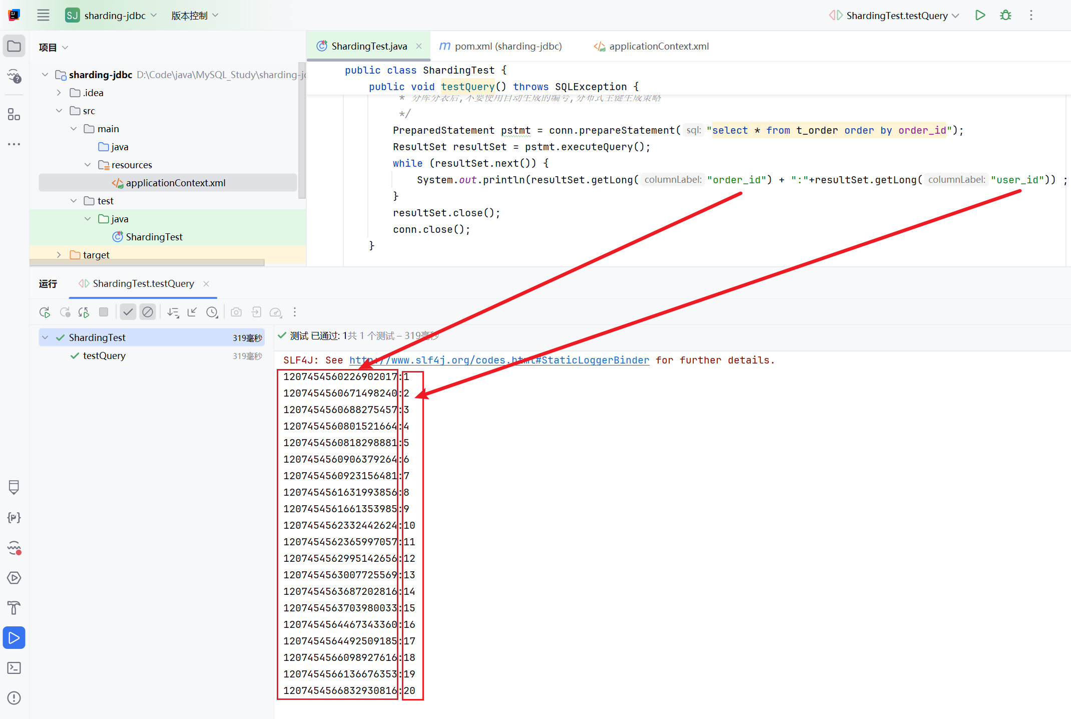Image resolution: width=1071 pixels, height=719 pixels.
Task: Click the Debug bug icon in the top toolbar
Action: 1005,16
